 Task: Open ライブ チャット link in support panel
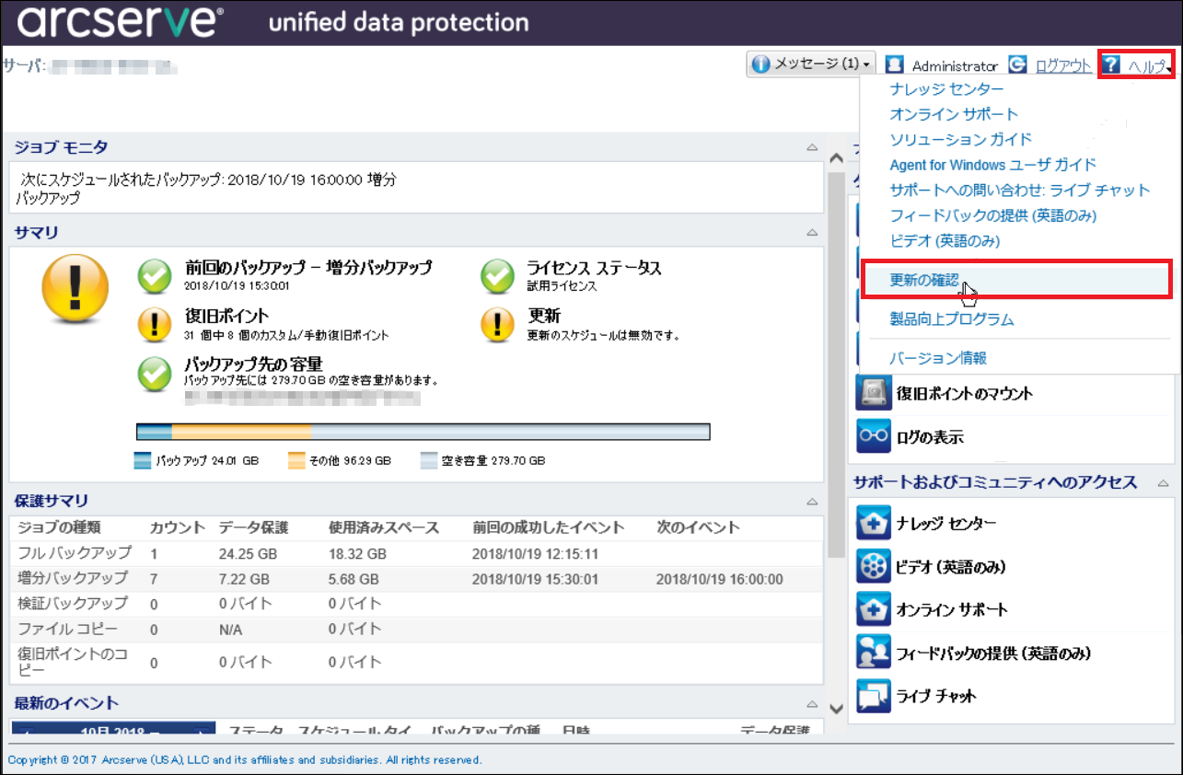936,696
